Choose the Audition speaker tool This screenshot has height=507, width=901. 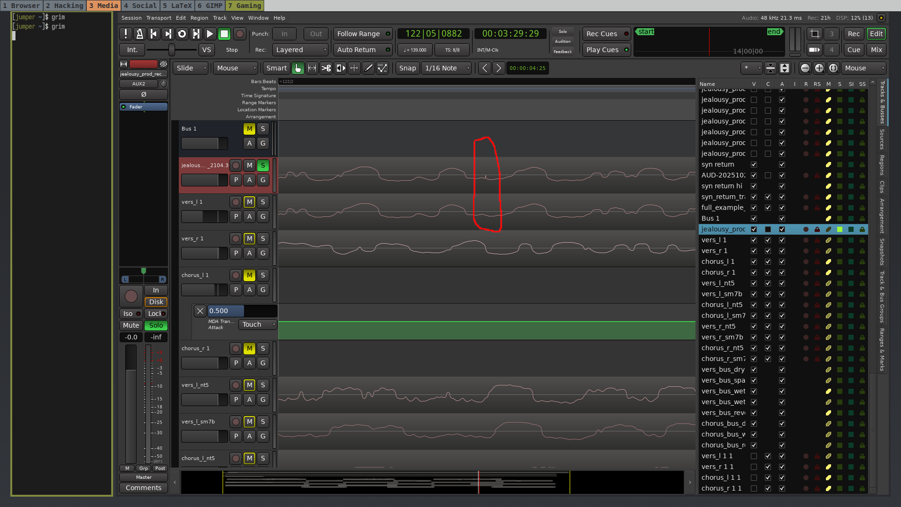point(340,68)
